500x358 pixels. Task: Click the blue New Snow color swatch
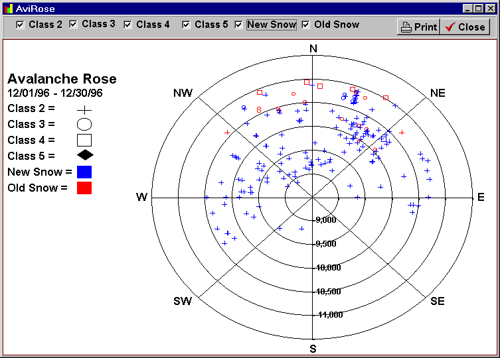click(x=84, y=172)
